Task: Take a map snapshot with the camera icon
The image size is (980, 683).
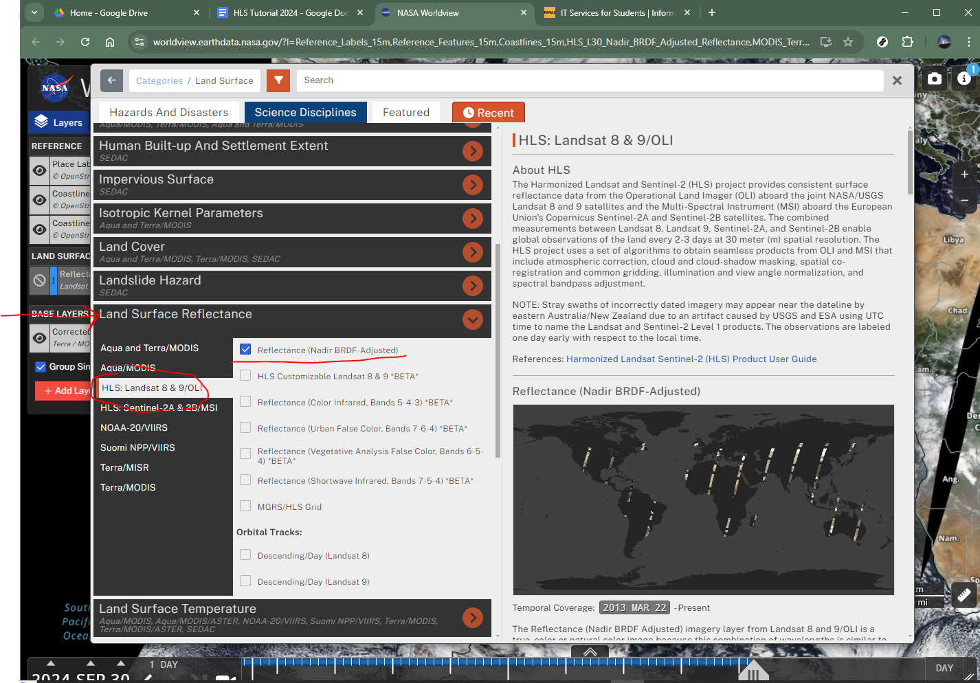Action: [x=934, y=78]
